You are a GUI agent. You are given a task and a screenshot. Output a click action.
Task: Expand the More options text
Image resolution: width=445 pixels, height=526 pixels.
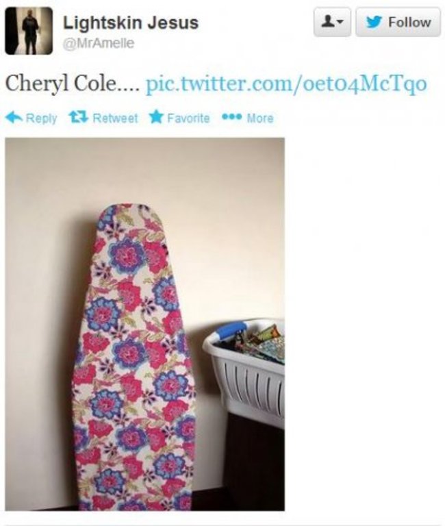(x=260, y=118)
